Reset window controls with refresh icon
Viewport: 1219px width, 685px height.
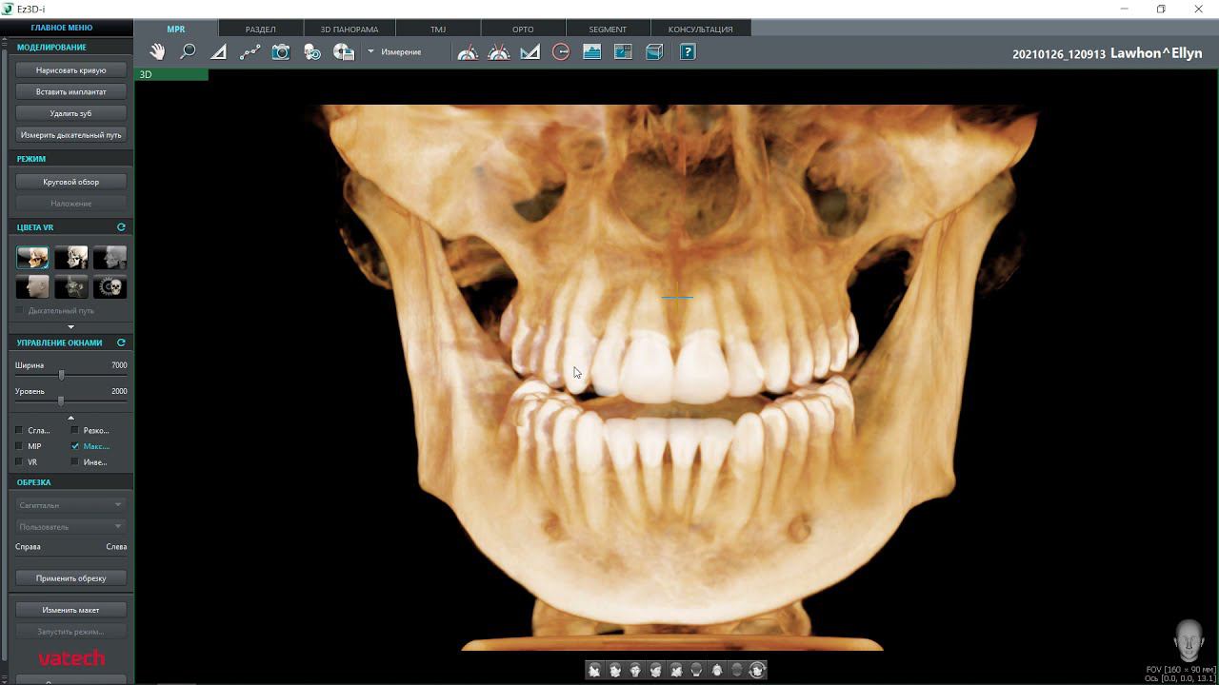tap(121, 342)
